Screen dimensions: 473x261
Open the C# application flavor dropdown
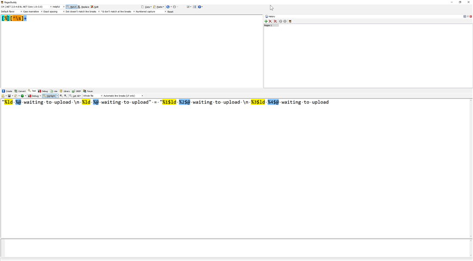pos(26,7)
